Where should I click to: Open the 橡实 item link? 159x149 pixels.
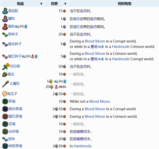(x=11, y=74)
